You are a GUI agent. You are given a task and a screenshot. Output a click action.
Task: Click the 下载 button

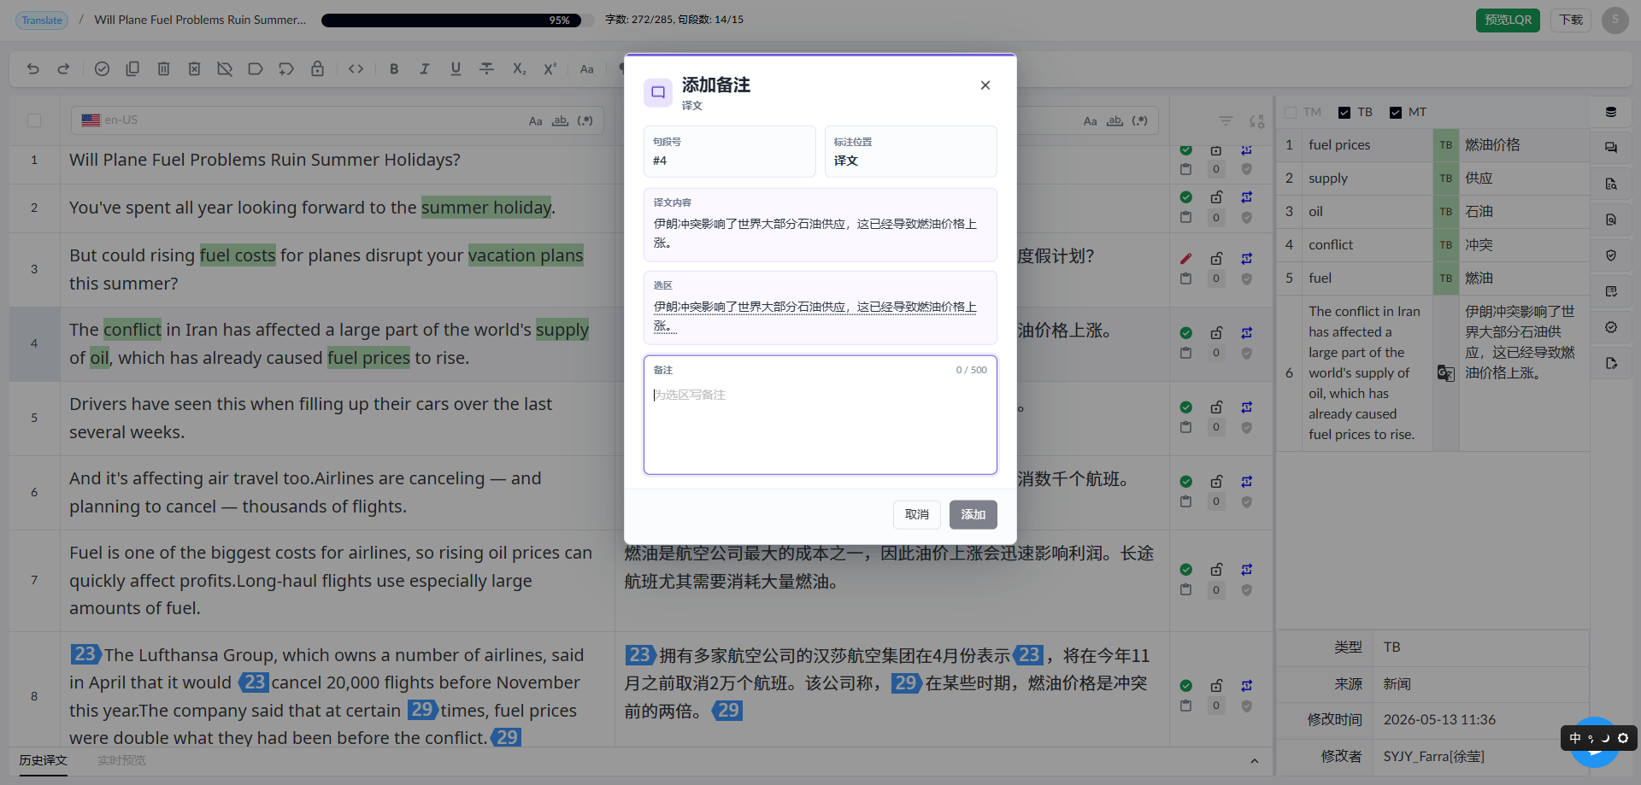tap(1571, 20)
